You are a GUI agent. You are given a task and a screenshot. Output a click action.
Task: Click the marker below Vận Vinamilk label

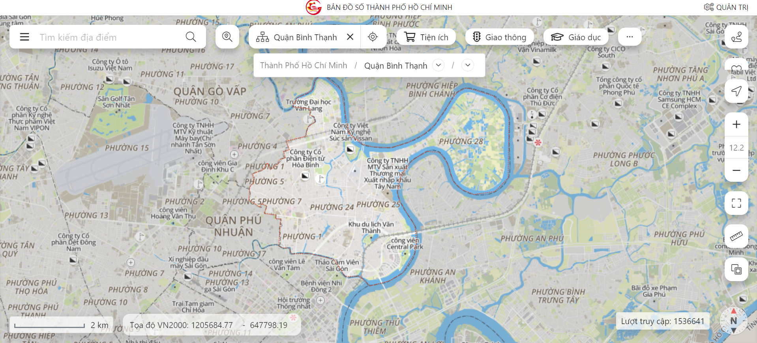(x=537, y=61)
